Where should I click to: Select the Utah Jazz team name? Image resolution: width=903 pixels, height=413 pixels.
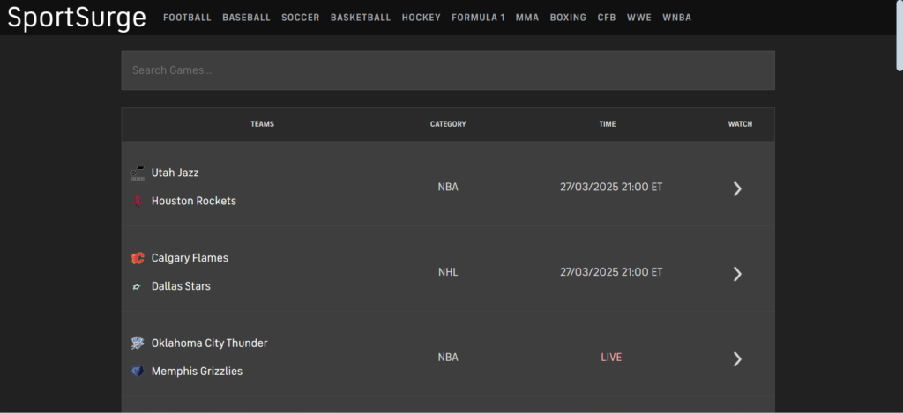175,173
